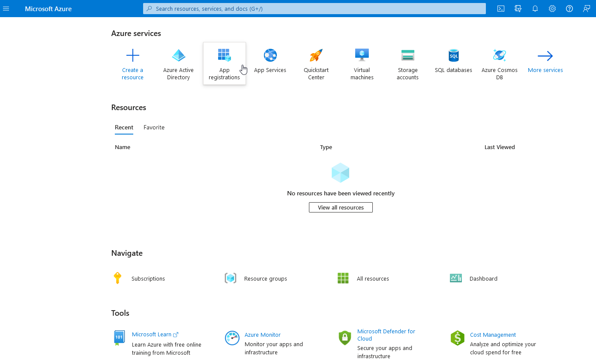
Task: Click the View all resources button
Action: (x=341, y=207)
